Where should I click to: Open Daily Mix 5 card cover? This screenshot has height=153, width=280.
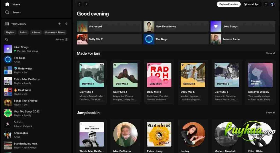pyautogui.click(x=193, y=75)
